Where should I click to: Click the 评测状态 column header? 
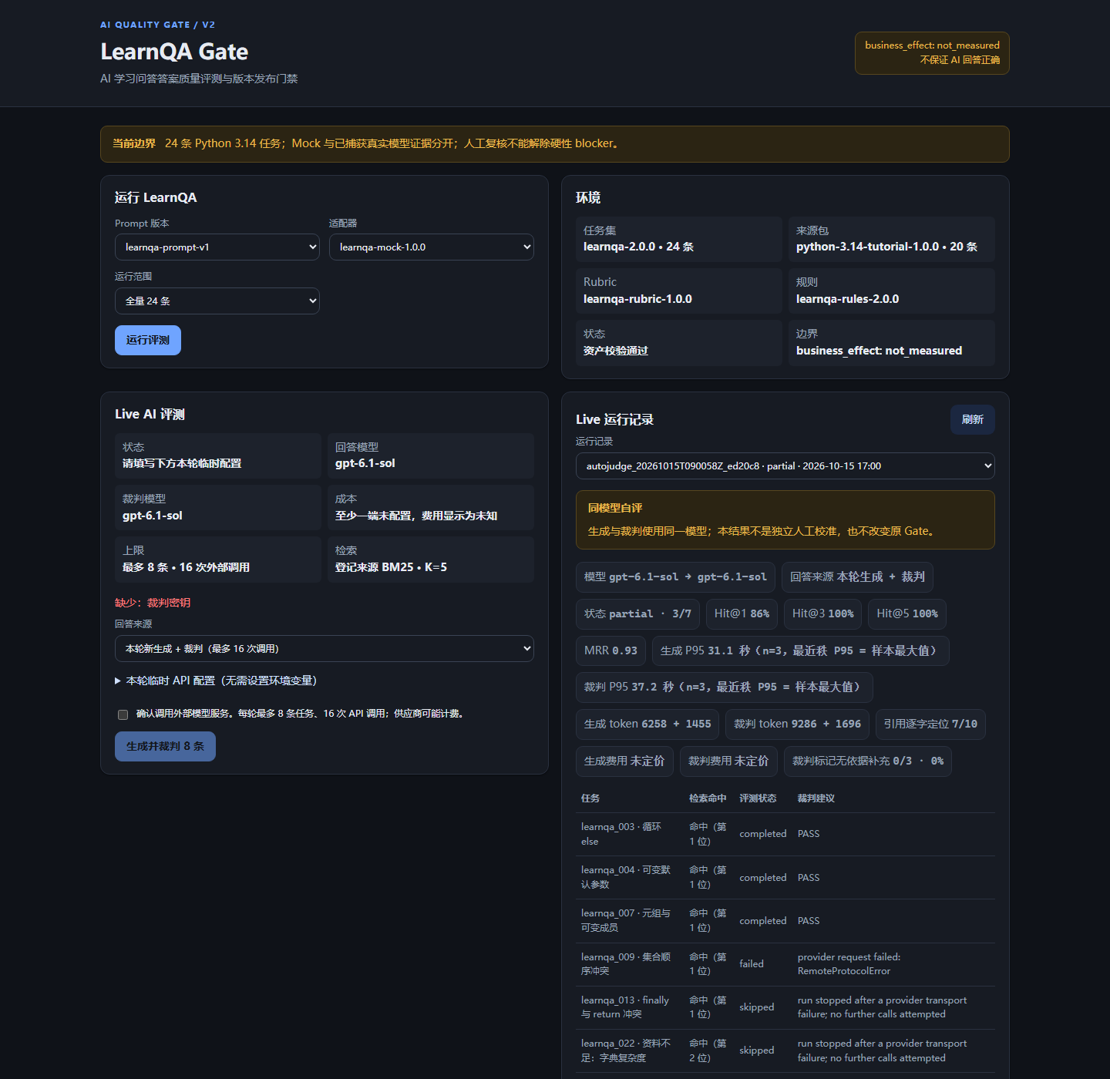(758, 798)
